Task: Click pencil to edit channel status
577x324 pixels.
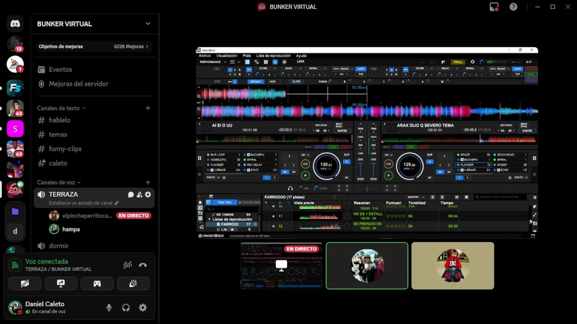Action: (x=117, y=203)
